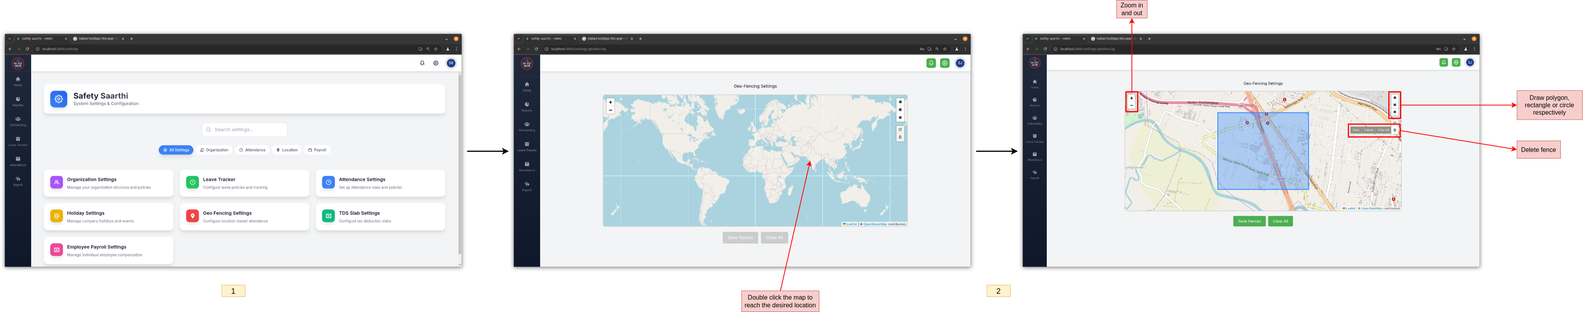Click the edit layers icon on the world map

(x=900, y=129)
